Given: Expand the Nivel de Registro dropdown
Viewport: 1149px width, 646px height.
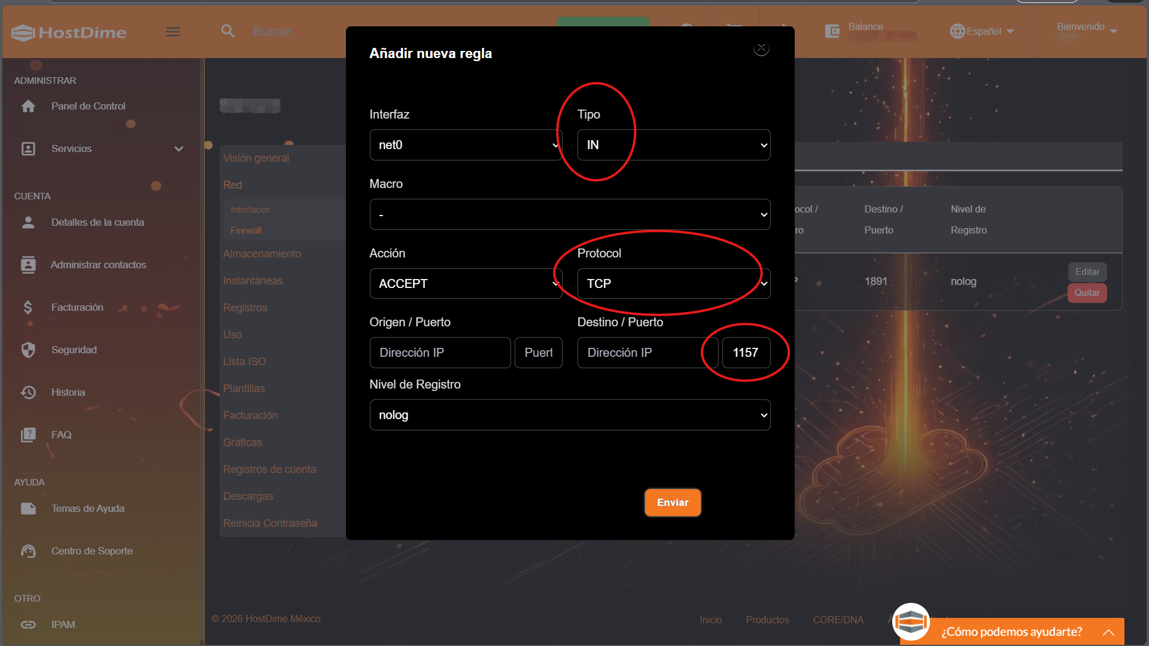Looking at the screenshot, I should pyautogui.click(x=570, y=415).
